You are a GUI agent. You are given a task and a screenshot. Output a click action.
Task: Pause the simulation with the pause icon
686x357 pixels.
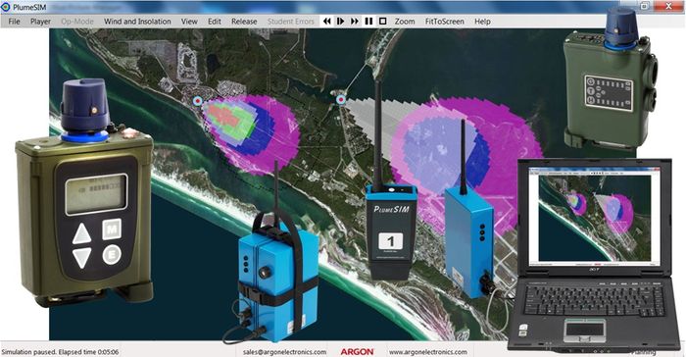368,21
